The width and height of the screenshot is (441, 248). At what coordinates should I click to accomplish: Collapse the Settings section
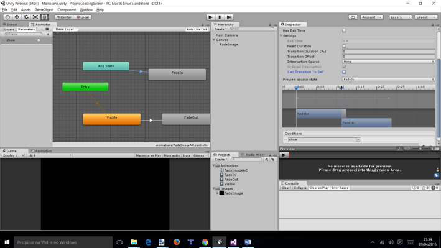[x=281, y=36]
